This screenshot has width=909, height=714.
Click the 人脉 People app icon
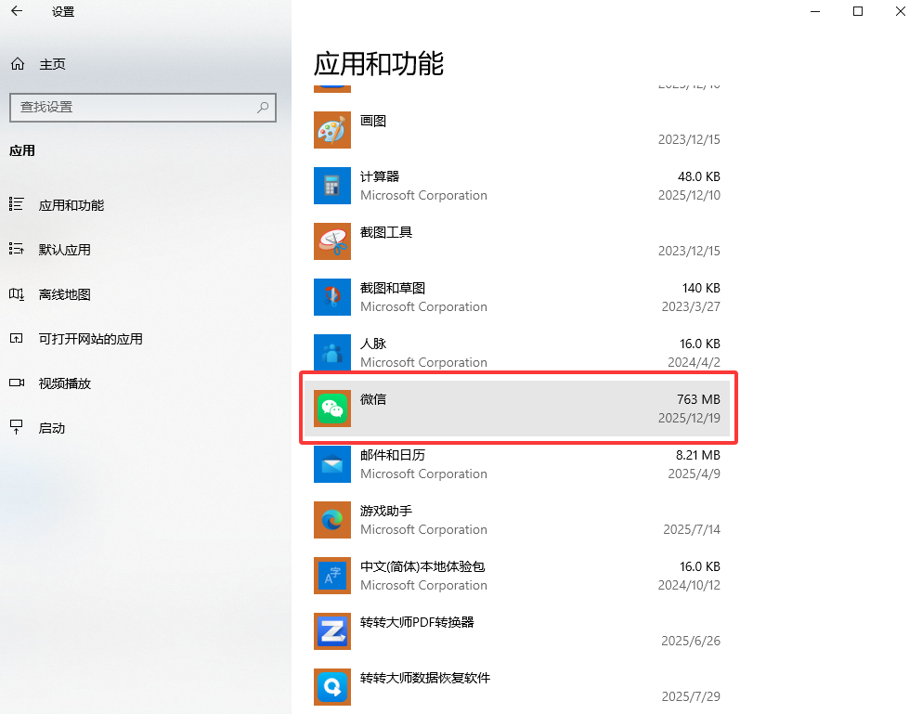(331, 353)
